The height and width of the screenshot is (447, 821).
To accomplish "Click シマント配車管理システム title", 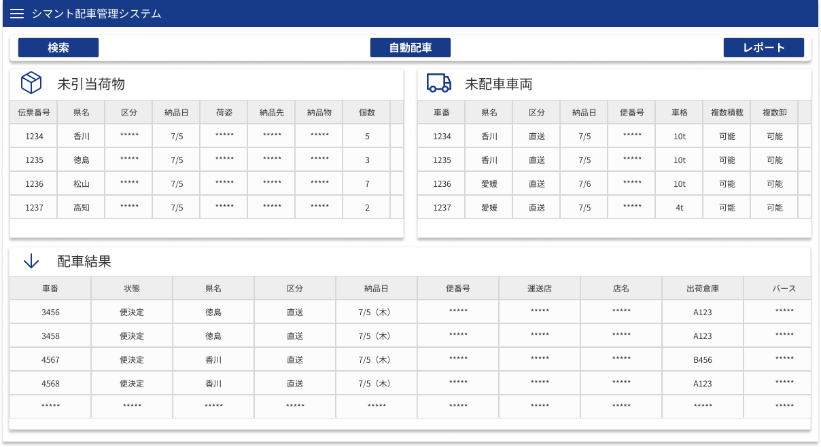I will coord(97,14).
